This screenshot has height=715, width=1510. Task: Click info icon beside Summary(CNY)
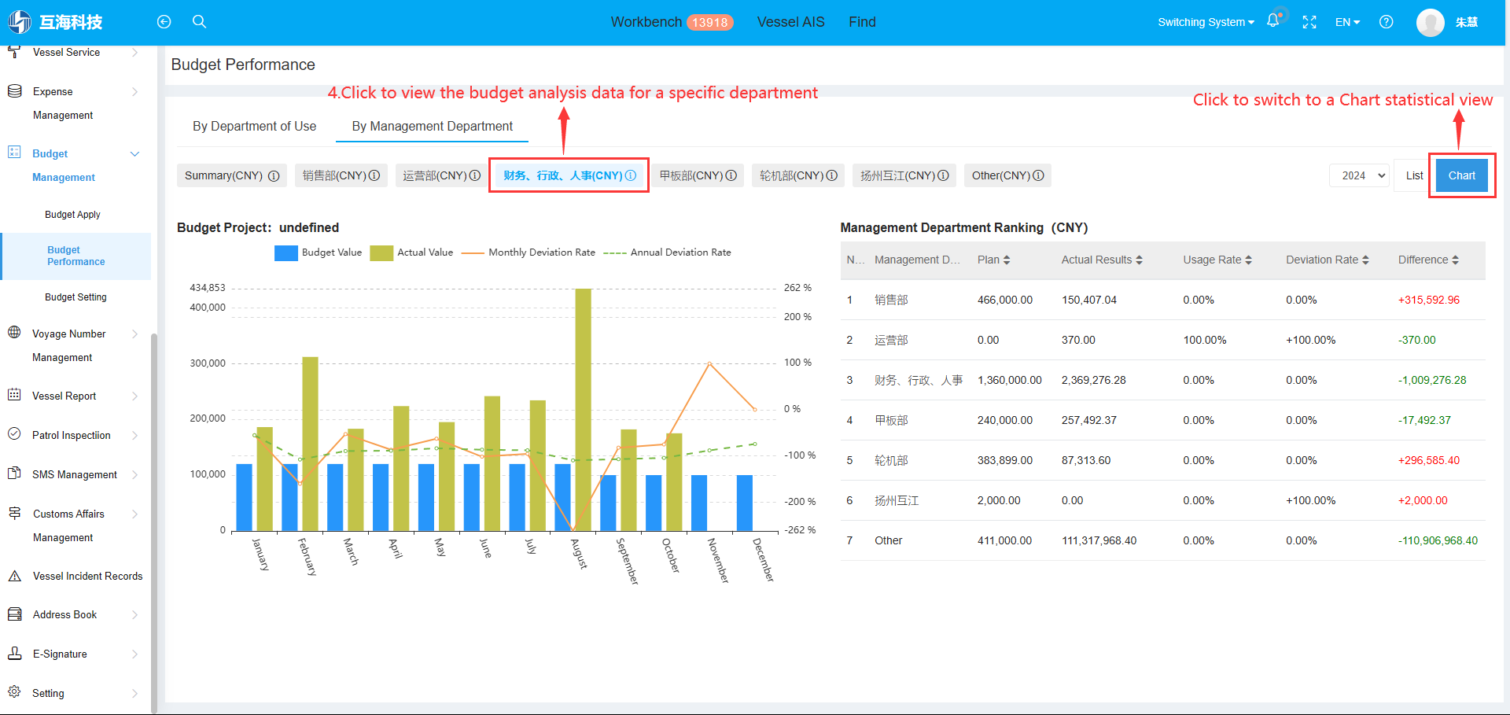coord(274,176)
